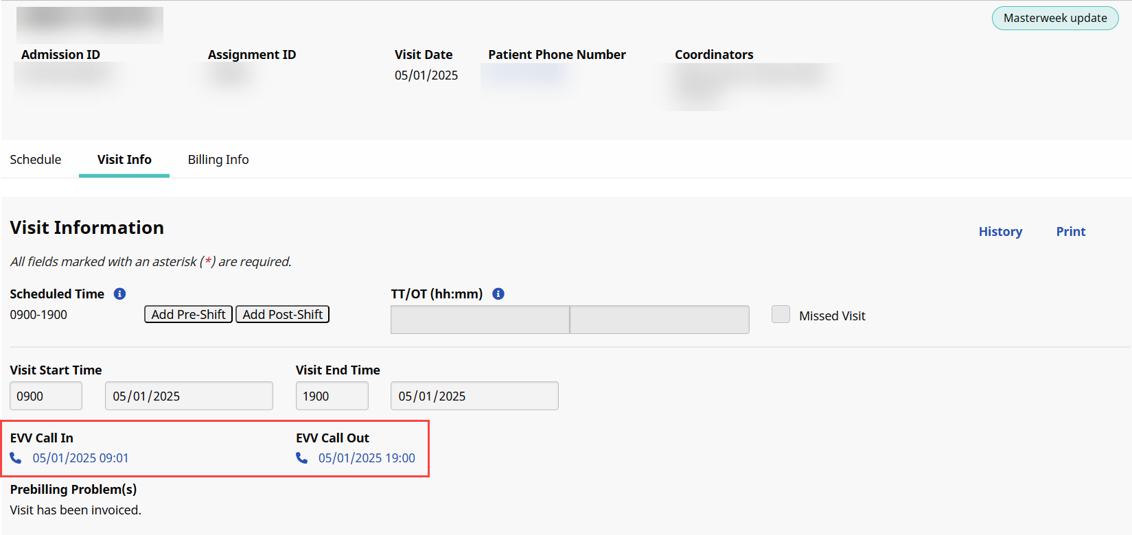Open the EVV Call Out timestamp link

pos(367,458)
